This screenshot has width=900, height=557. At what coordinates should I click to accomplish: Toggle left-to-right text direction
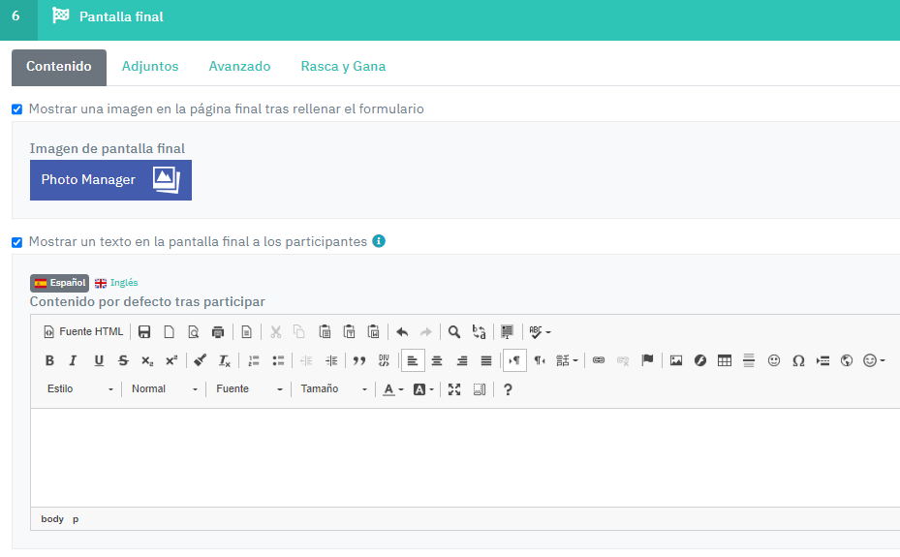[x=514, y=360]
